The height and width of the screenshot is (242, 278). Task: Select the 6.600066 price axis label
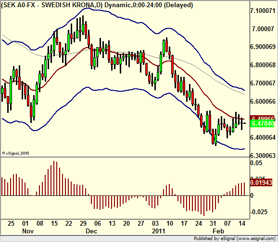coord(263,101)
